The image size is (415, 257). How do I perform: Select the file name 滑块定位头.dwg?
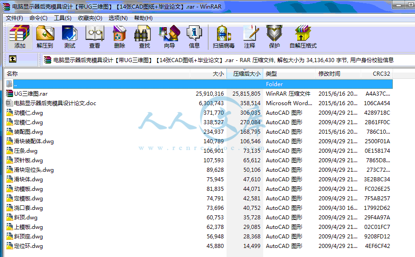tap(34, 170)
